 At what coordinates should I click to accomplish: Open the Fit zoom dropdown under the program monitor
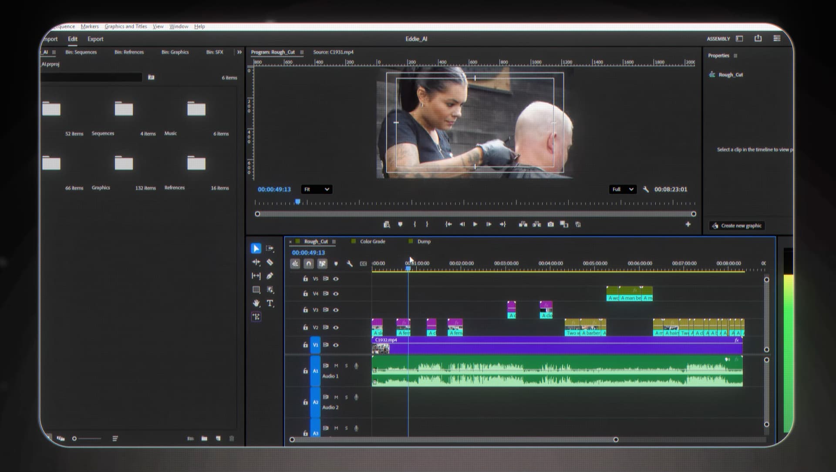pyautogui.click(x=317, y=189)
